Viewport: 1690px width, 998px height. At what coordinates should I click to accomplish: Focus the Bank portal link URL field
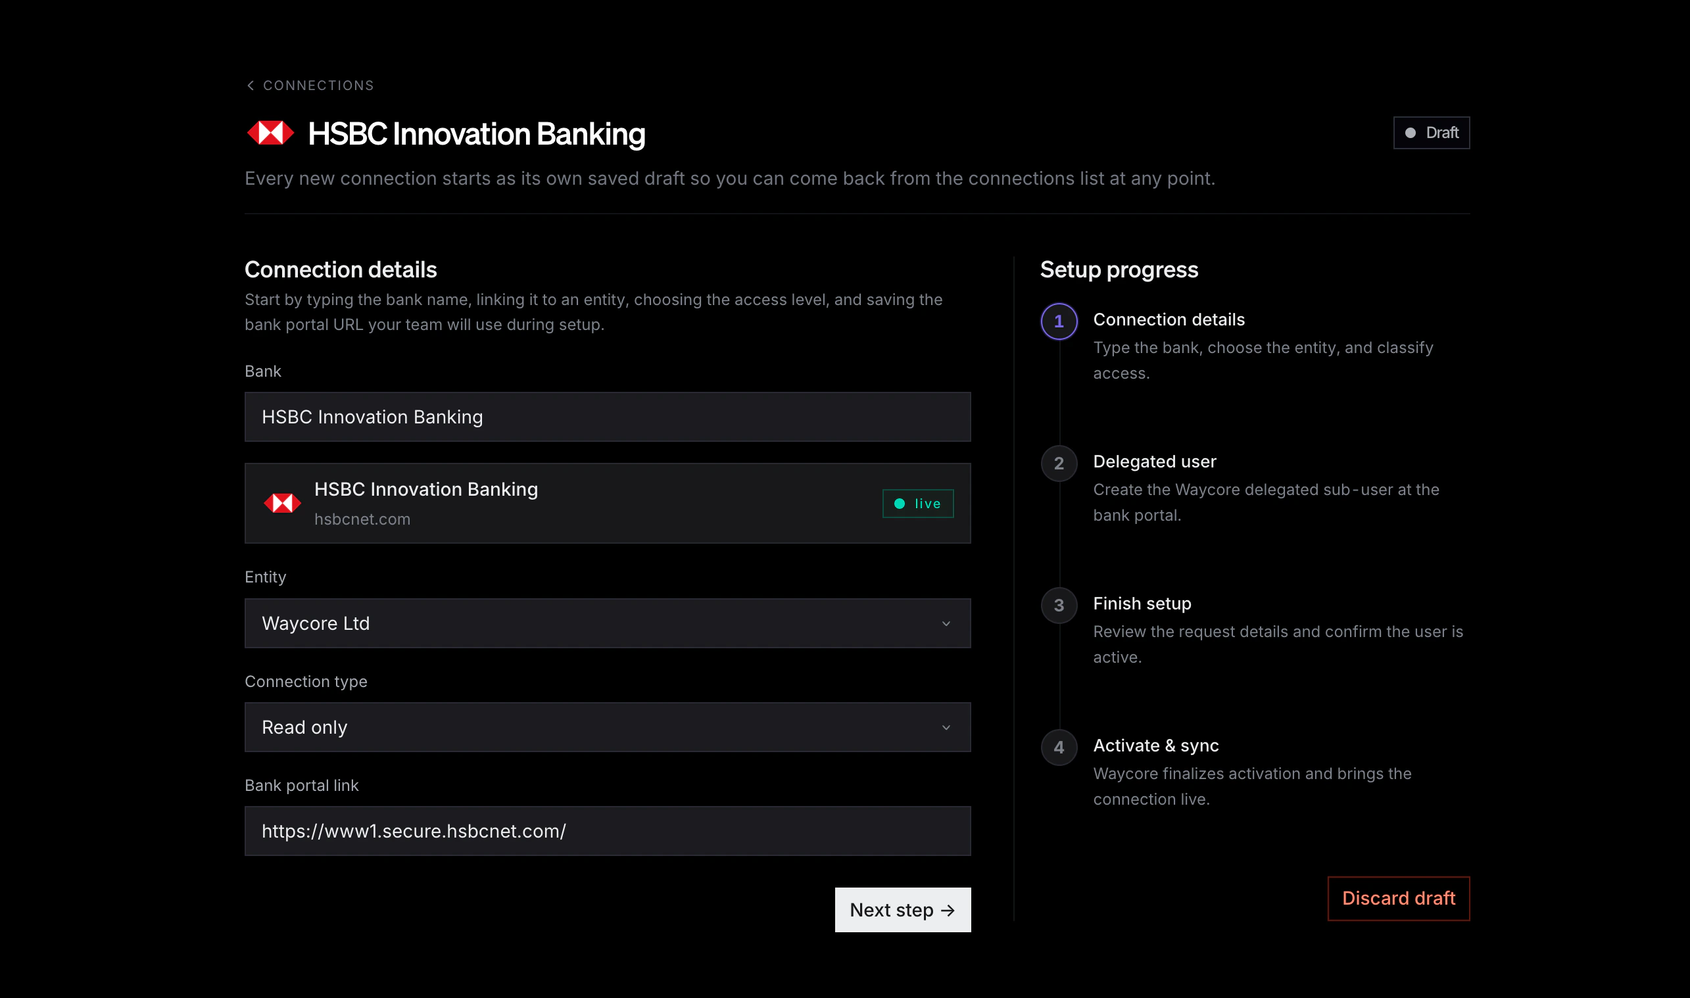pos(607,831)
